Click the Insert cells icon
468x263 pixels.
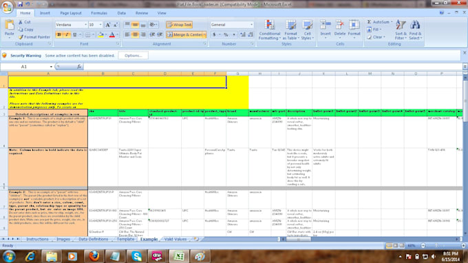pyautogui.click(x=326, y=25)
